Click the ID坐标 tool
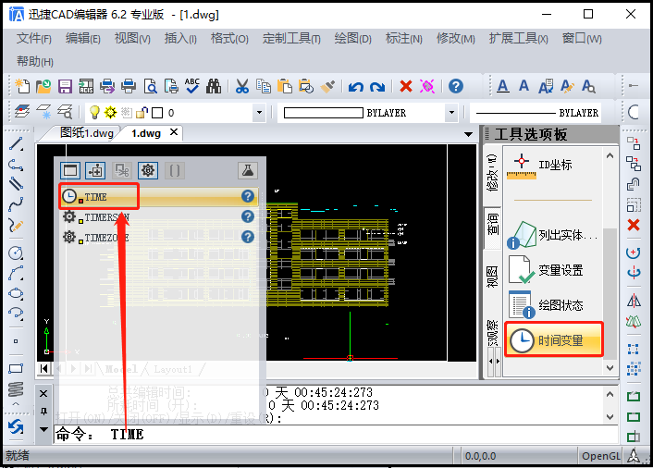This screenshot has width=653, height=468. pos(540,166)
